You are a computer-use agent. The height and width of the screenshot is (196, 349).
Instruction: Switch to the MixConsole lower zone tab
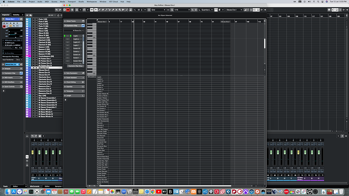click(35, 186)
